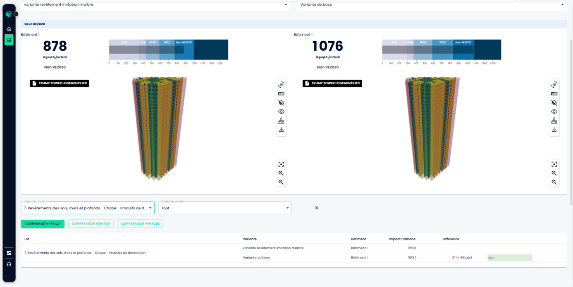Open the home page from sidebar

9,29
